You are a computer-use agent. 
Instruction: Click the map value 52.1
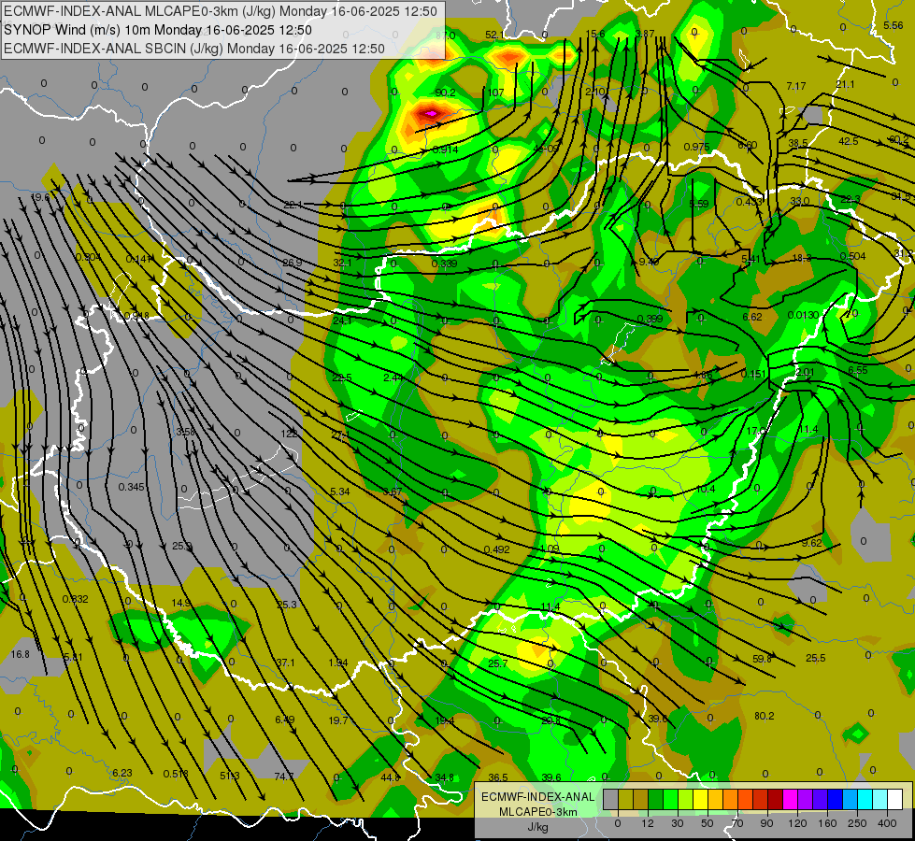click(x=494, y=35)
